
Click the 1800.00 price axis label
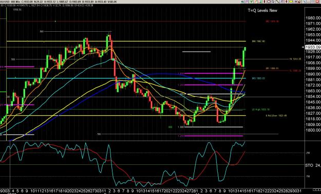coord(313,130)
